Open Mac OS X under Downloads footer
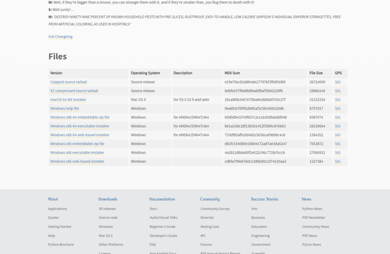This screenshot has height=254, width=390. click(106, 235)
